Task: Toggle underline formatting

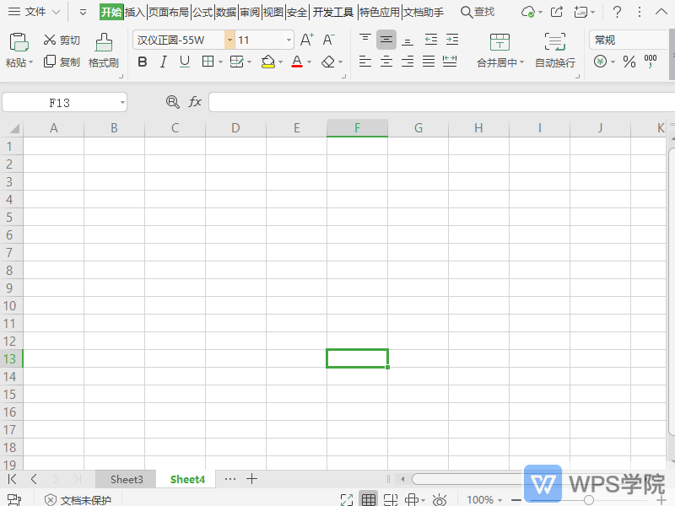Action: (184, 62)
